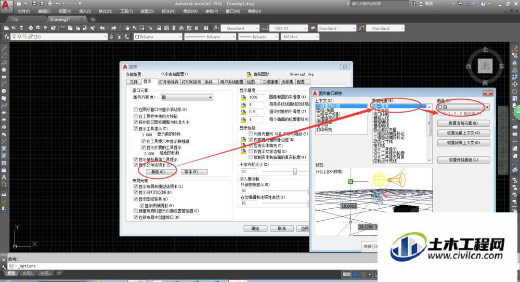Select 图纸/布局 in the context list
Viewport: 520px width, 282px height.
[326, 110]
